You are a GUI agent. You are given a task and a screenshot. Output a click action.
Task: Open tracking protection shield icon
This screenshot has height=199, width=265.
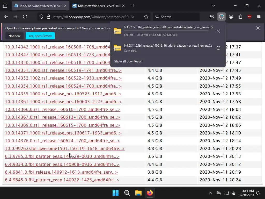41,17
